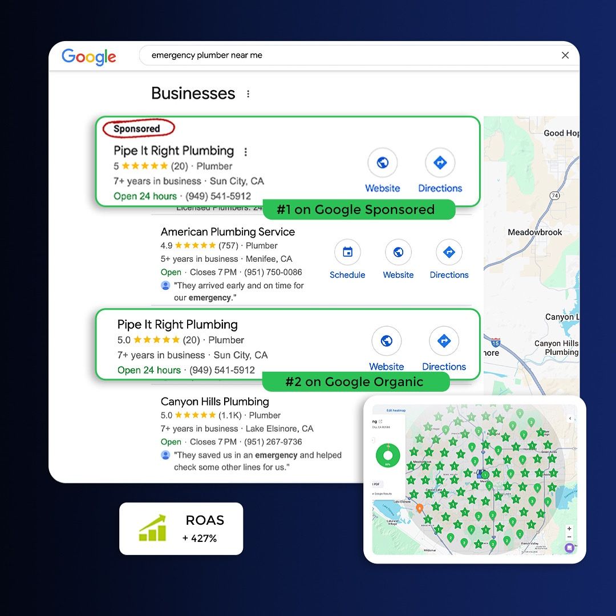Click the Directions icon in the organic Pipe It Right listing
The width and height of the screenshot is (616, 616).
tap(444, 341)
